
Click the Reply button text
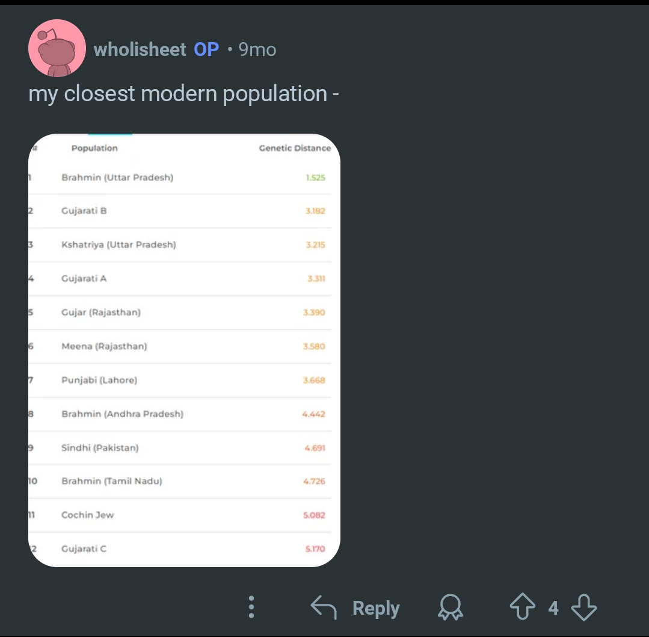(376, 608)
